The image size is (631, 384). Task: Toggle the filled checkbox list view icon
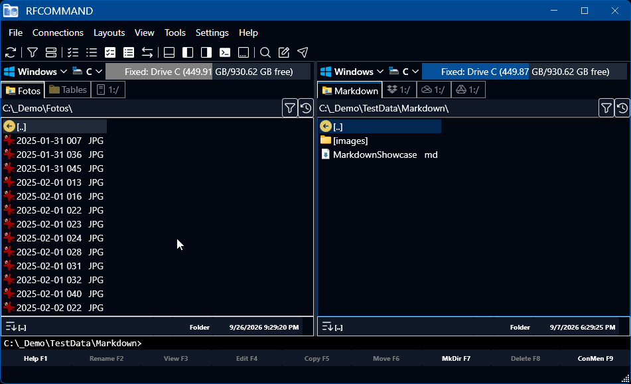110,52
